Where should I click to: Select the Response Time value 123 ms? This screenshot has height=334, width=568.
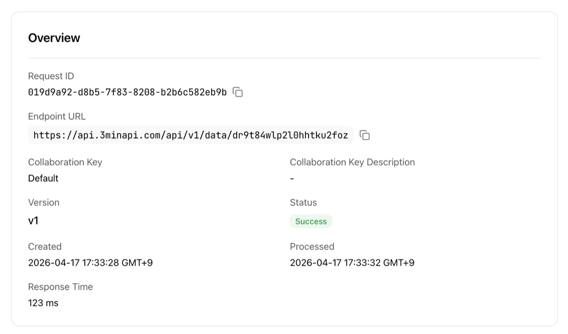tap(43, 303)
